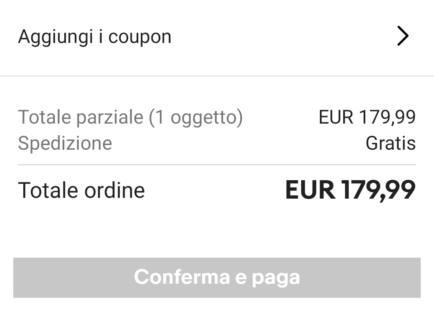434x313 pixels.
Task: Select the "Totale parziale" label text
Action: pos(80,117)
